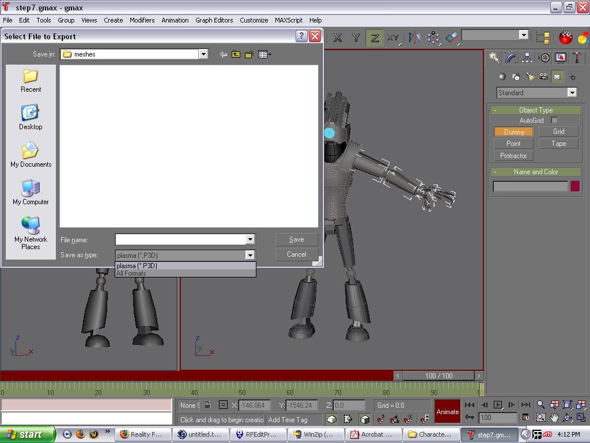This screenshot has width=590, height=443.
Task: Click the Zoom magnifier viewport tool
Action: click(540, 405)
